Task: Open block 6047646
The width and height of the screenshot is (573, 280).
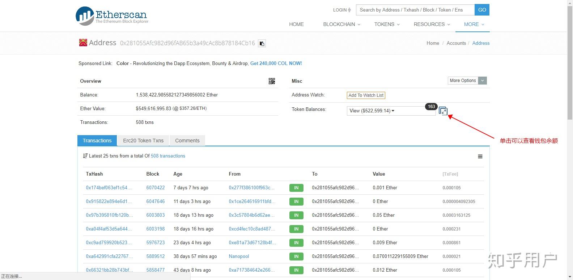Action: [156, 201]
